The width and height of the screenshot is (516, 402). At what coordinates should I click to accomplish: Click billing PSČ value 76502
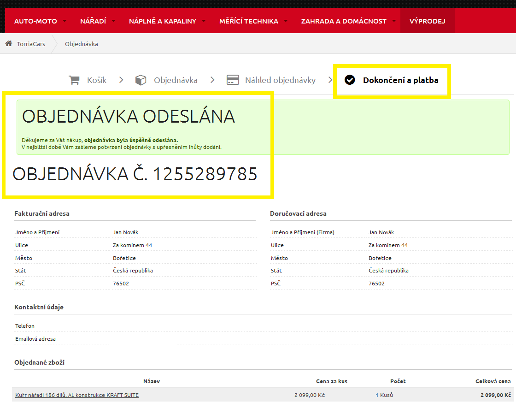(x=121, y=283)
